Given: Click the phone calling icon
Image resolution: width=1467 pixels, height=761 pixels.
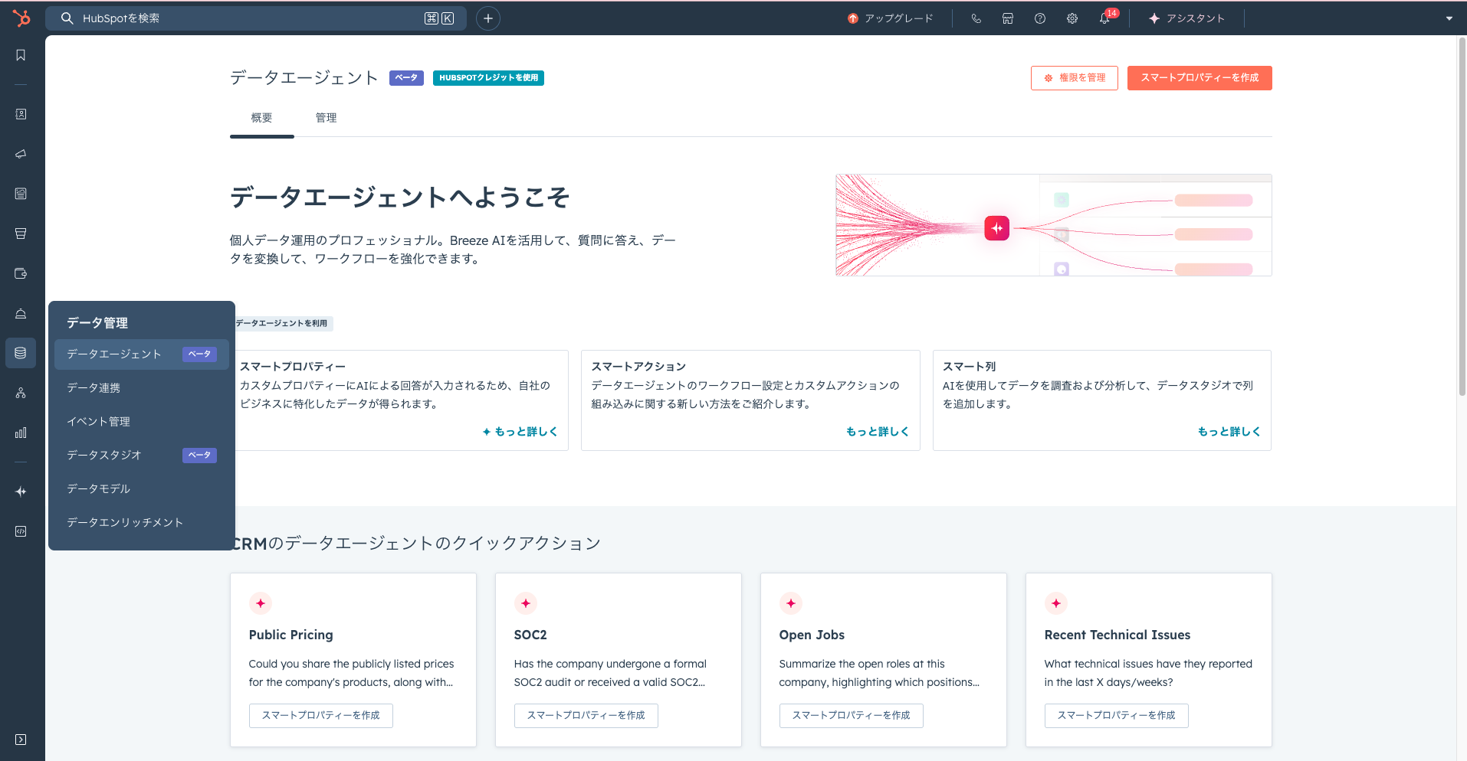Looking at the screenshot, I should point(976,18).
